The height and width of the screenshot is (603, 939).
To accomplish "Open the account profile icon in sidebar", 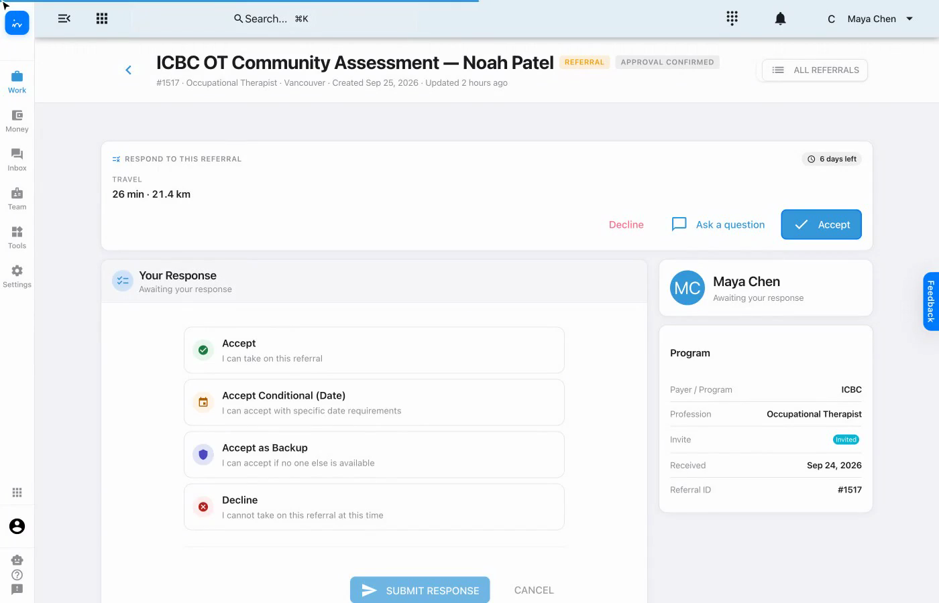I will click(x=17, y=527).
